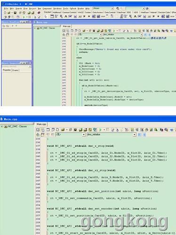176x235 pixels.
Task: Click green Run arrow in lower editor toolbar
Action: pyautogui.click(x=100, y=130)
